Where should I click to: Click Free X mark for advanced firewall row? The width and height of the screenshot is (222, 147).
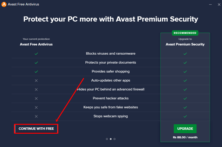click(36, 90)
